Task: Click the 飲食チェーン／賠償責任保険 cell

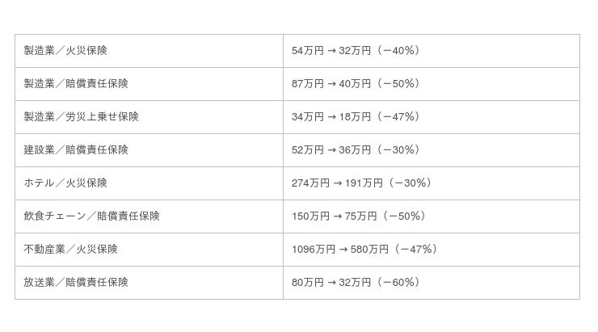Action: click(149, 216)
